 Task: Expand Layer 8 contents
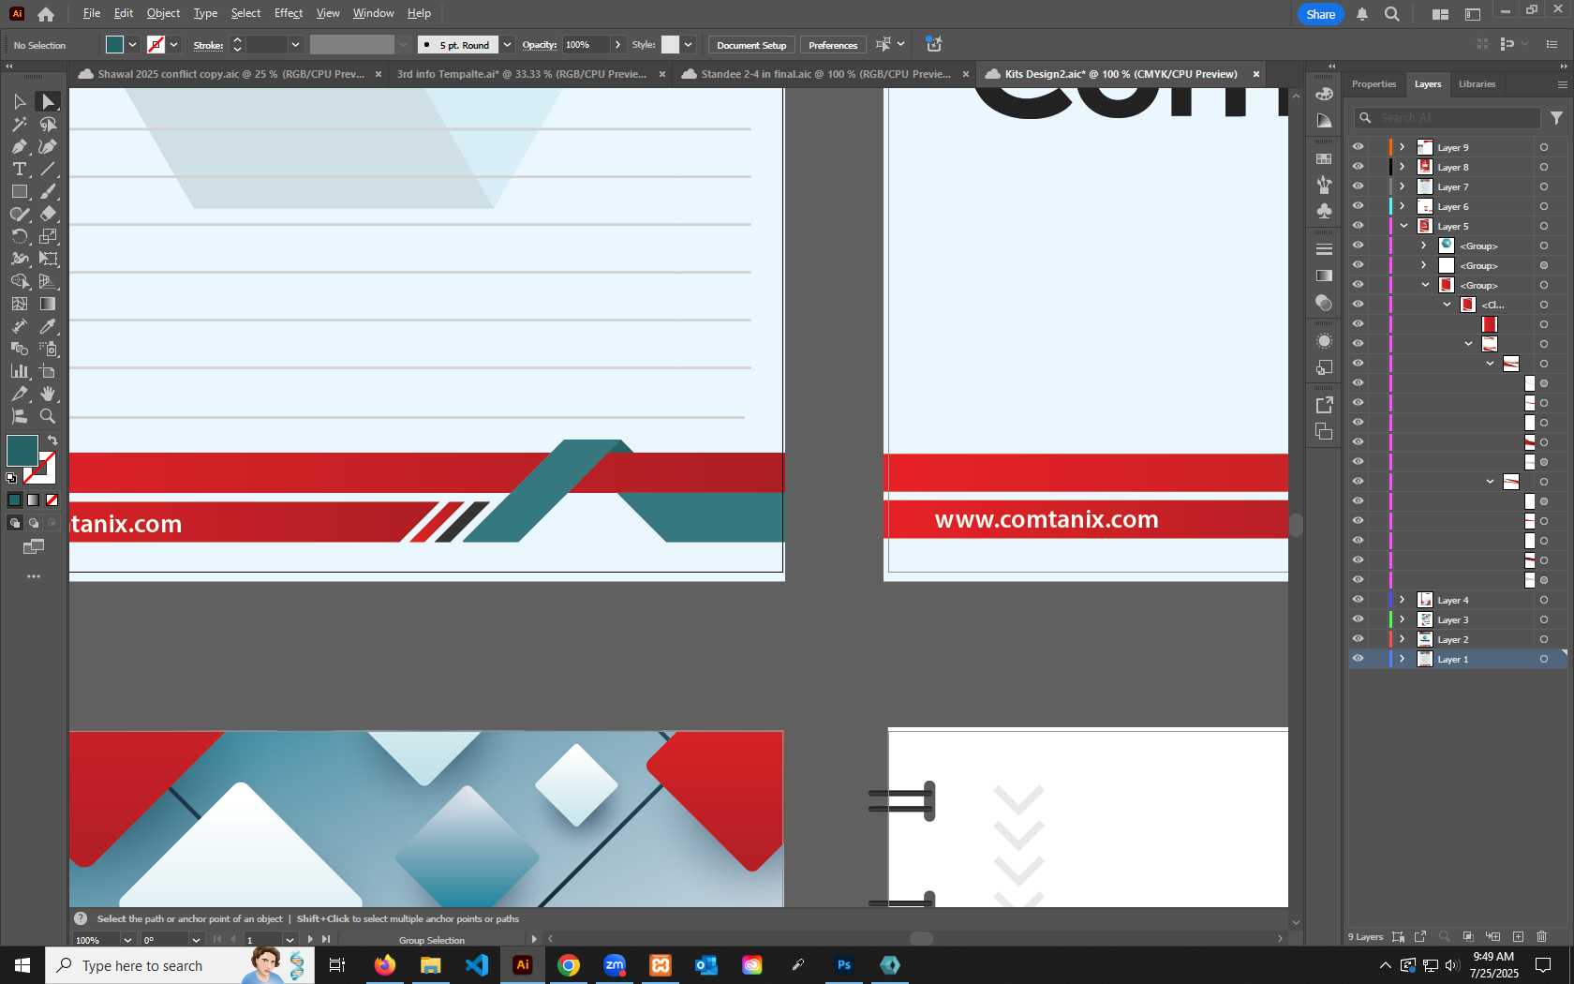click(1403, 167)
